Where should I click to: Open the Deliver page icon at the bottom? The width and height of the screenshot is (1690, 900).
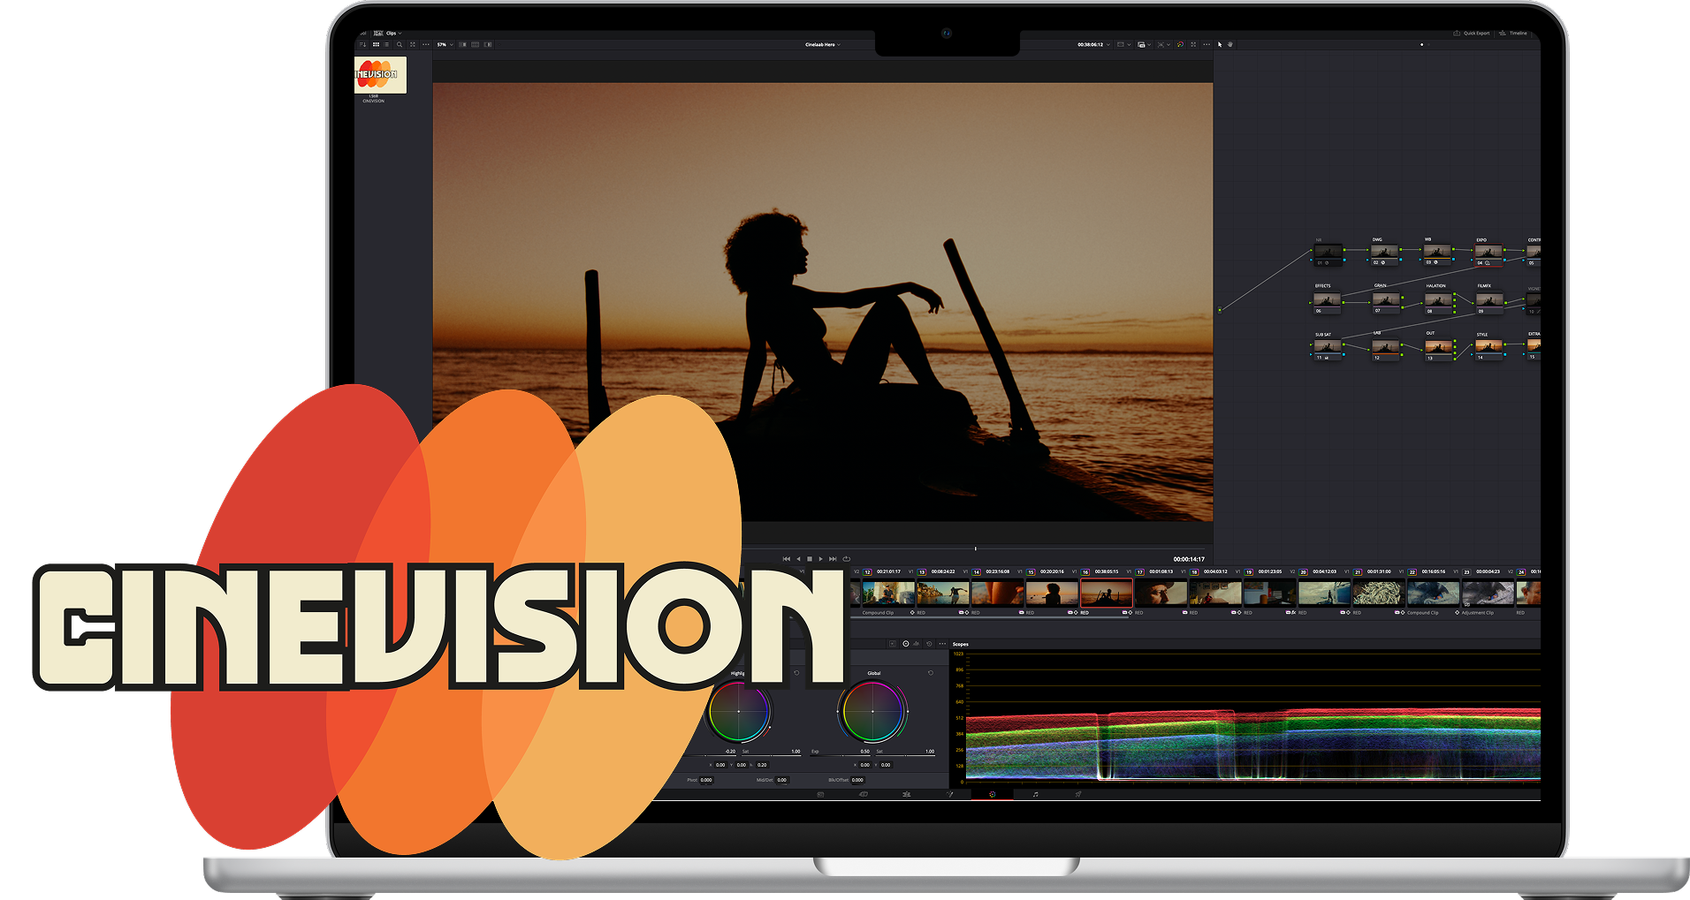[x=1078, y=793]
